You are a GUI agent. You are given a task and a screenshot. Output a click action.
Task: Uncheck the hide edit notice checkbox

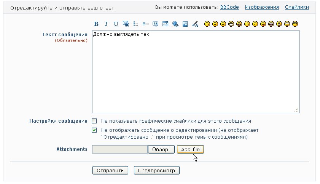(95, 130)
